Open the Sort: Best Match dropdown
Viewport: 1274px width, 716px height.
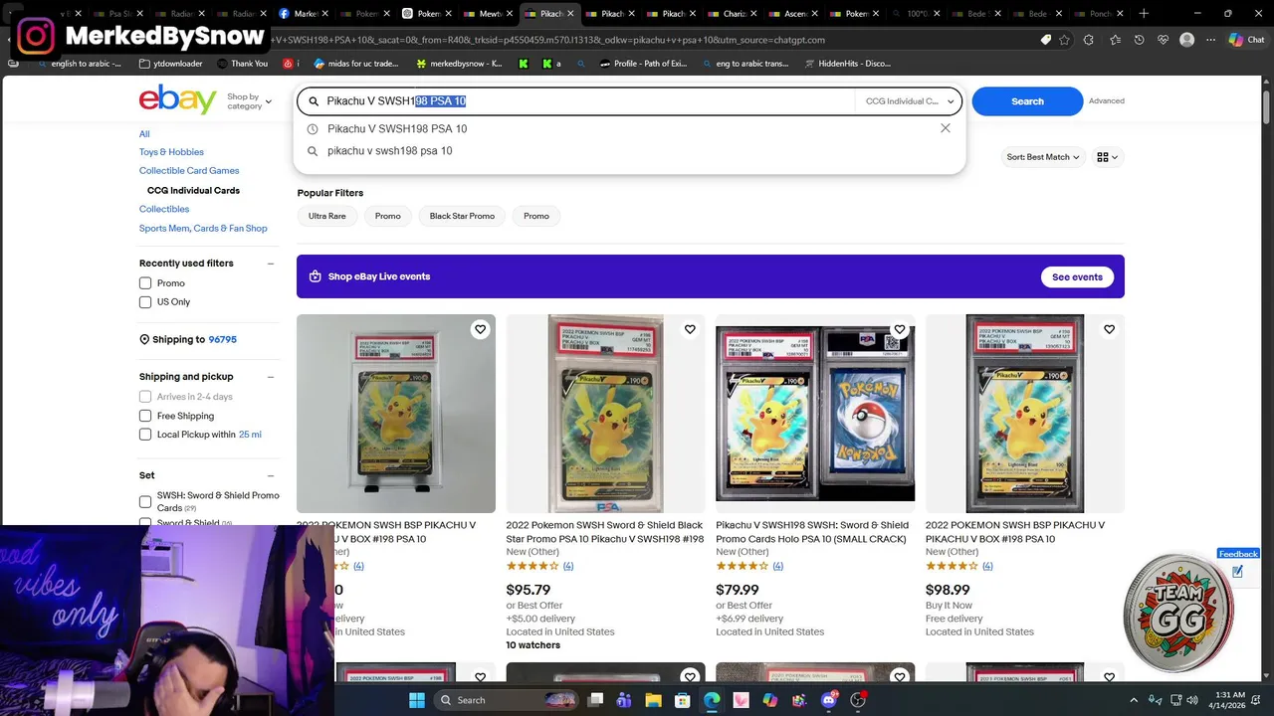tap(1042, 157)
